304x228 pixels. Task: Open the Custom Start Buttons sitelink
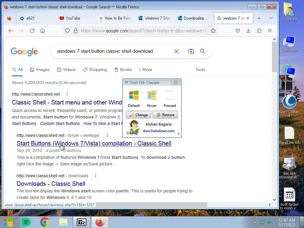tap(60, 123)
